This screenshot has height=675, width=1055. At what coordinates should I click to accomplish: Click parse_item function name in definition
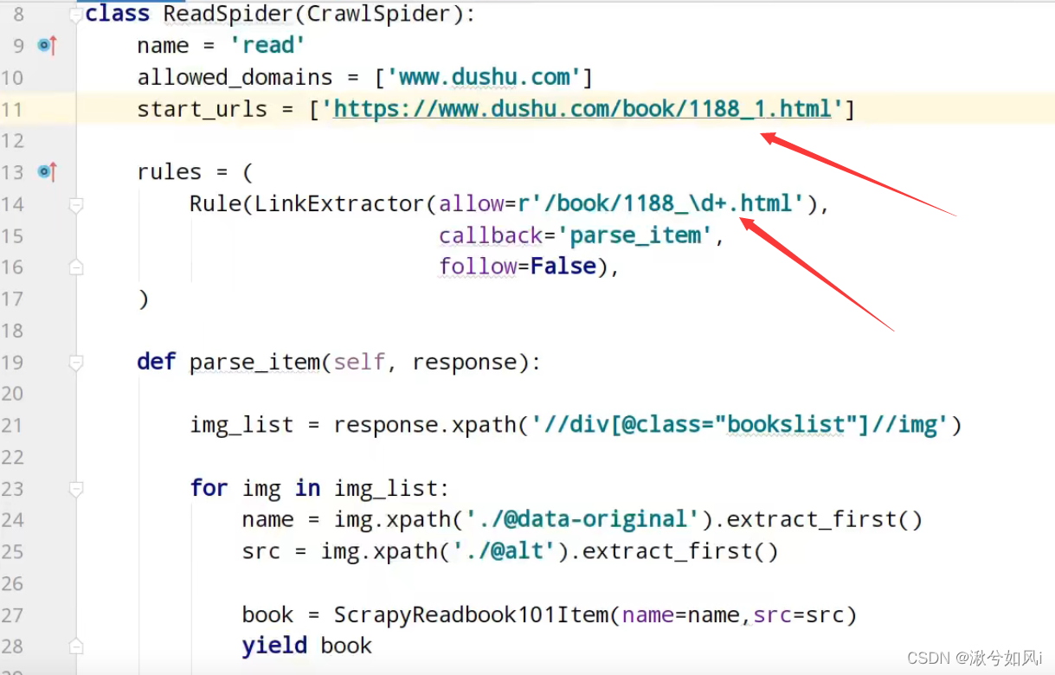[x=254, y=362]
